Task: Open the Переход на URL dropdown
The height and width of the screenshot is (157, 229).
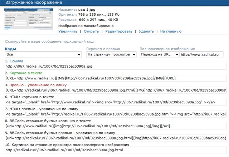Action: coord(160,55)
